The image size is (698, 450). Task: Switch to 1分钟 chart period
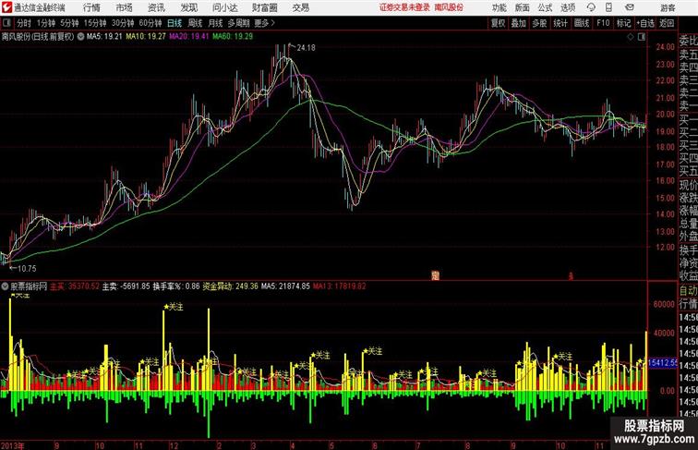coord(46,23)
